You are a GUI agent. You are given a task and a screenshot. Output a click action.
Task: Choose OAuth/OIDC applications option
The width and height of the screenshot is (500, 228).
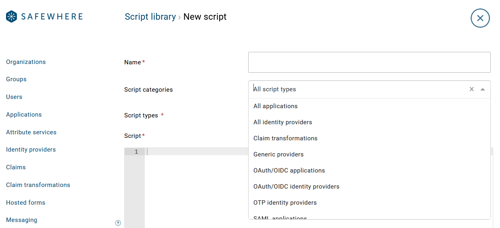(x=289, y=170)
